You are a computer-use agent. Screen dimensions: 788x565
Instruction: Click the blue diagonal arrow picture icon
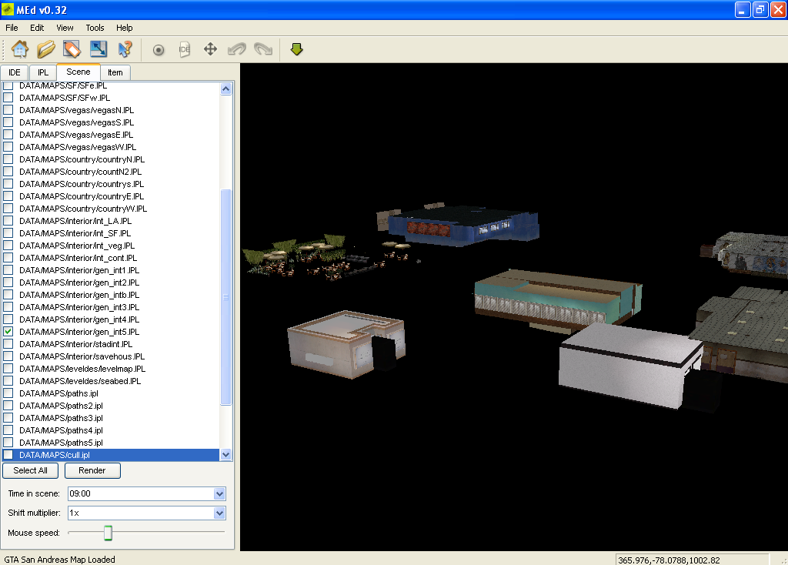(98, 49)
